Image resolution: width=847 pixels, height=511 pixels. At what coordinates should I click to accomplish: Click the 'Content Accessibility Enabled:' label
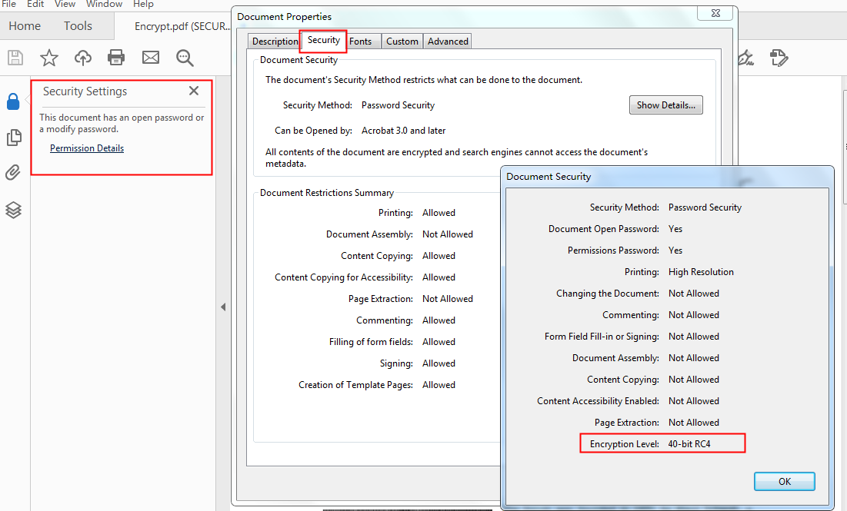598,401
